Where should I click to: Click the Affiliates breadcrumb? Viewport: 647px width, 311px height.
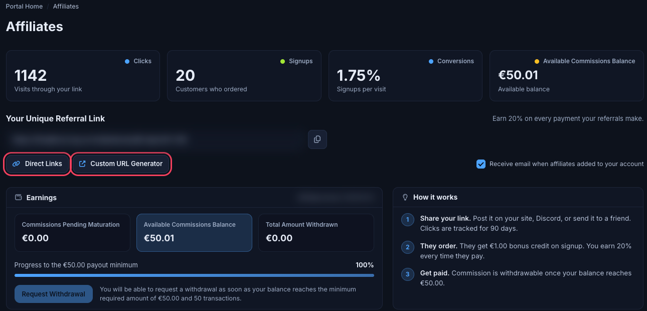[66, 7]
